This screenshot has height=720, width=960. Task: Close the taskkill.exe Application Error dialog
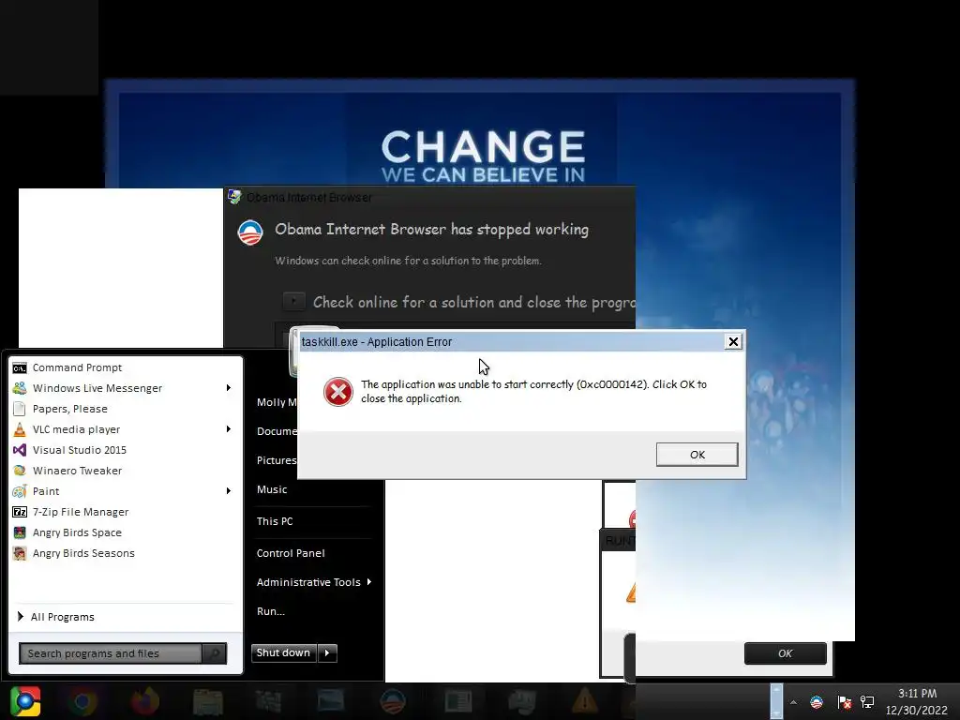click(733, 341)
